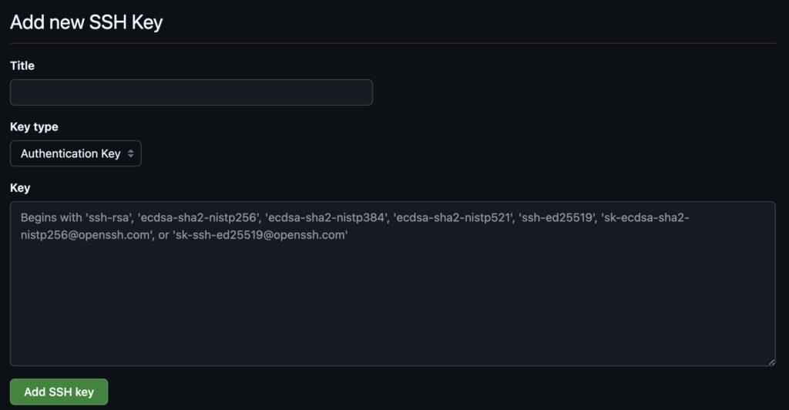Click the 'ecdsa-sha2-nistp521' placeholder in Key box

tap(453, 218)
